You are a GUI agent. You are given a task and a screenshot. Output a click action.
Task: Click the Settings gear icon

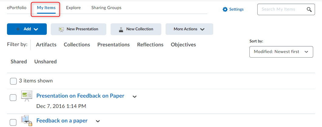coord(225,9)
